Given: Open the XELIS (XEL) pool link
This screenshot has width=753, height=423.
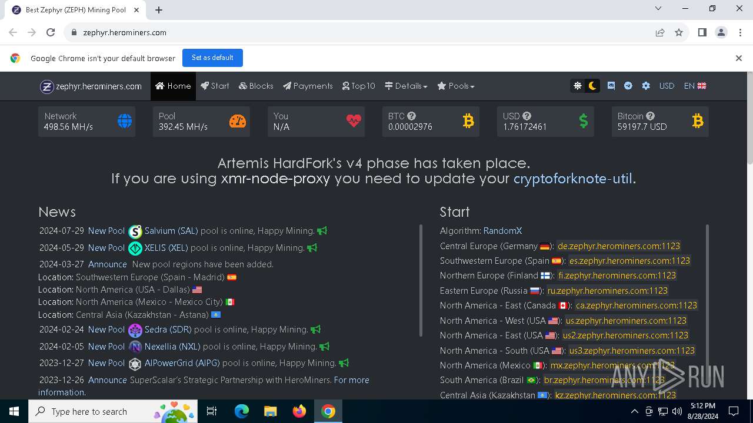Looking at the screenshot, I should [166, 248].
